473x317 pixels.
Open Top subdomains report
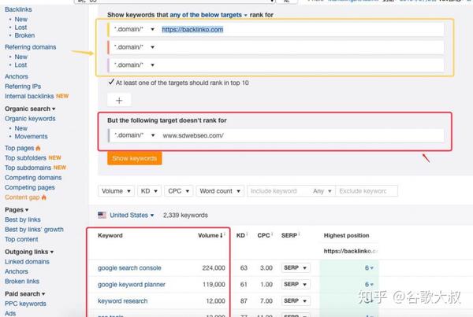[28, 168]
